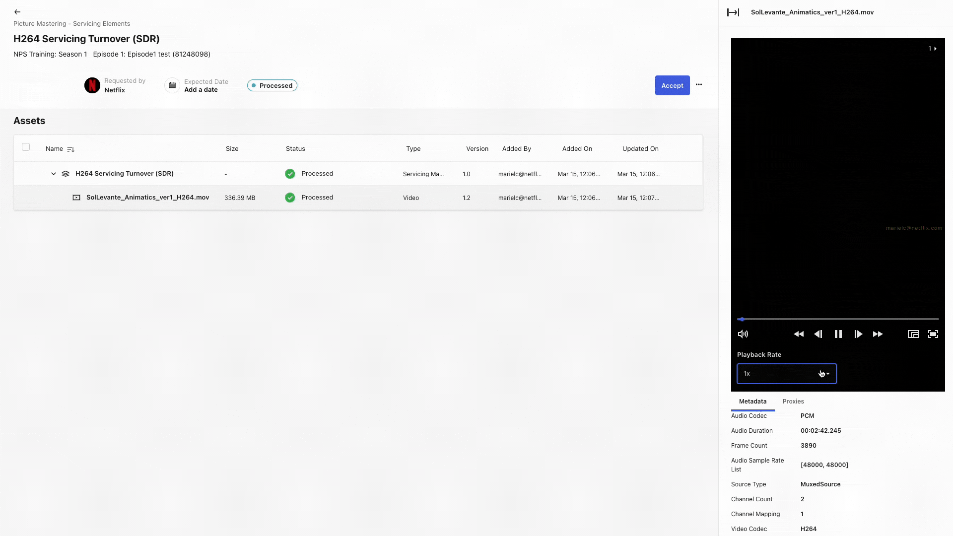The width and height of the screenshot is (953, 536).
Task: Open the picture-in-picture layout icon
Action: point(913,334)
